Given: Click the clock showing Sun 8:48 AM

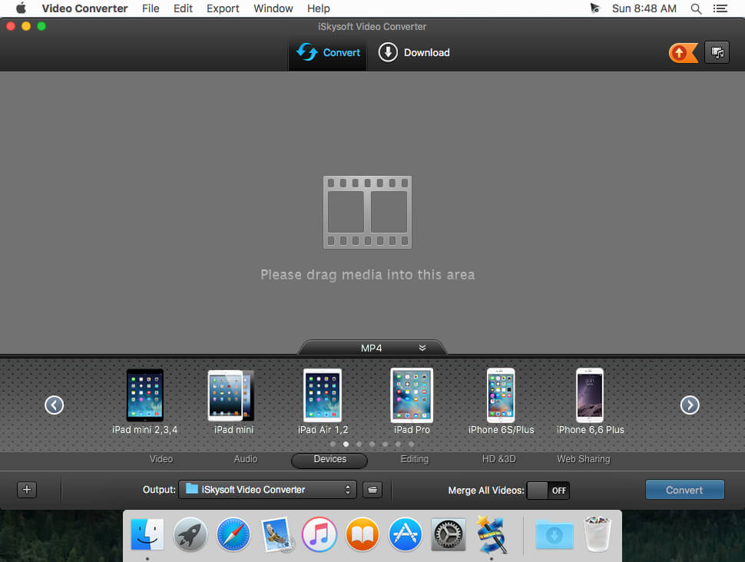Looking at the screenshot, I should (x=644, y=8).
